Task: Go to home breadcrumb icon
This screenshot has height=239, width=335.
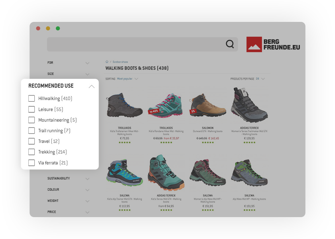Action: (107, 62)
